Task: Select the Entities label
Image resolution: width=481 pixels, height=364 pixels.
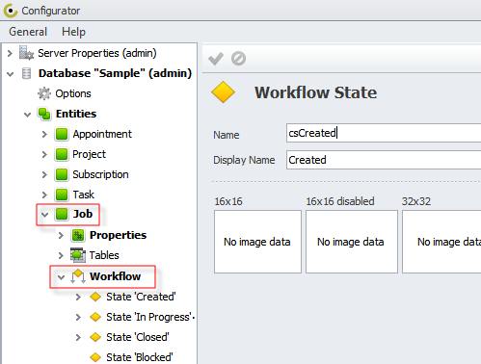Action: [x=76, y=114]
